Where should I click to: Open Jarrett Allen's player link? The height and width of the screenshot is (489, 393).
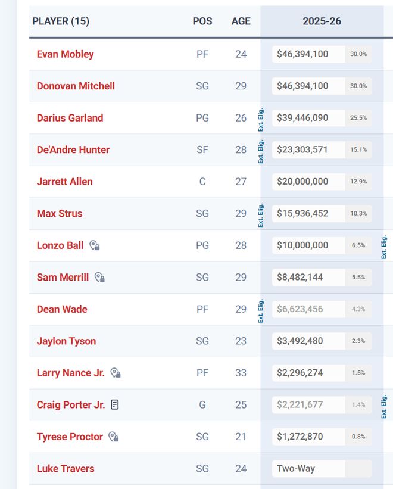tap(64, 182)
